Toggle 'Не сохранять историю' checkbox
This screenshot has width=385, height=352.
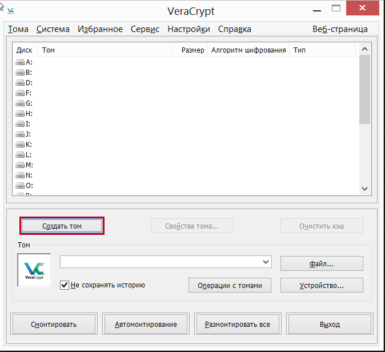pos(65,285)
